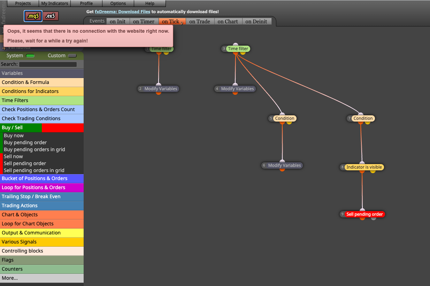Click orange output connector of Modify Variables 6
This screenshot has height=286, width=430.
[x=282, y=169]
